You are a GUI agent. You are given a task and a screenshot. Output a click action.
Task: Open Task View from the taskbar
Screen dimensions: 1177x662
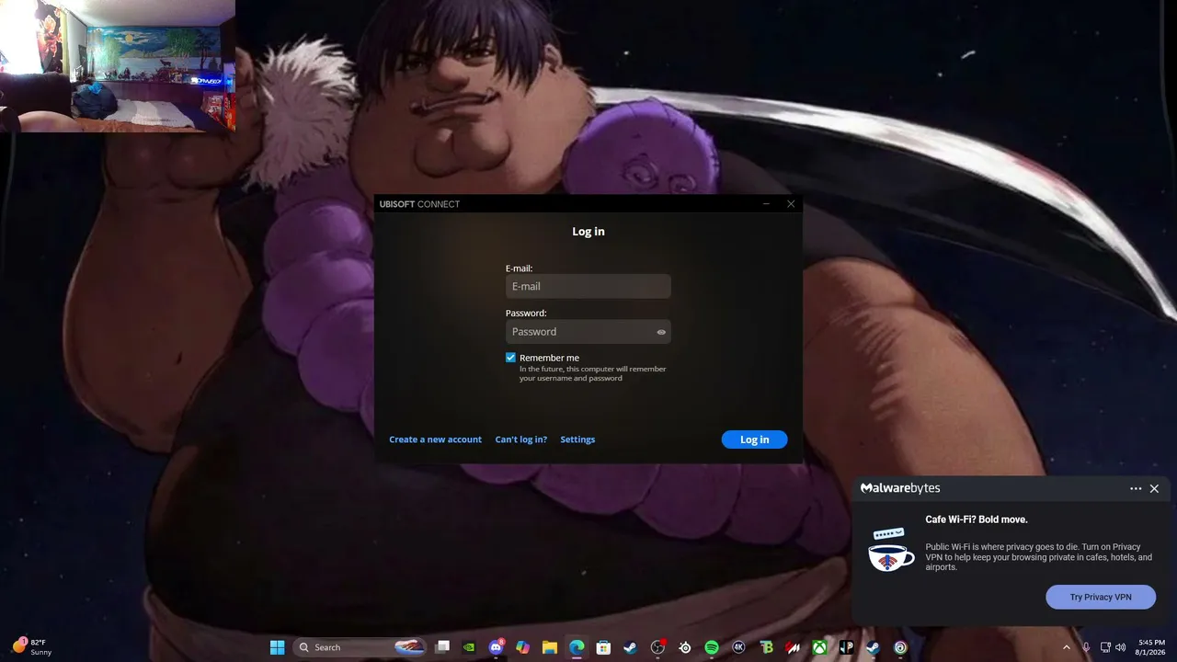442,647
